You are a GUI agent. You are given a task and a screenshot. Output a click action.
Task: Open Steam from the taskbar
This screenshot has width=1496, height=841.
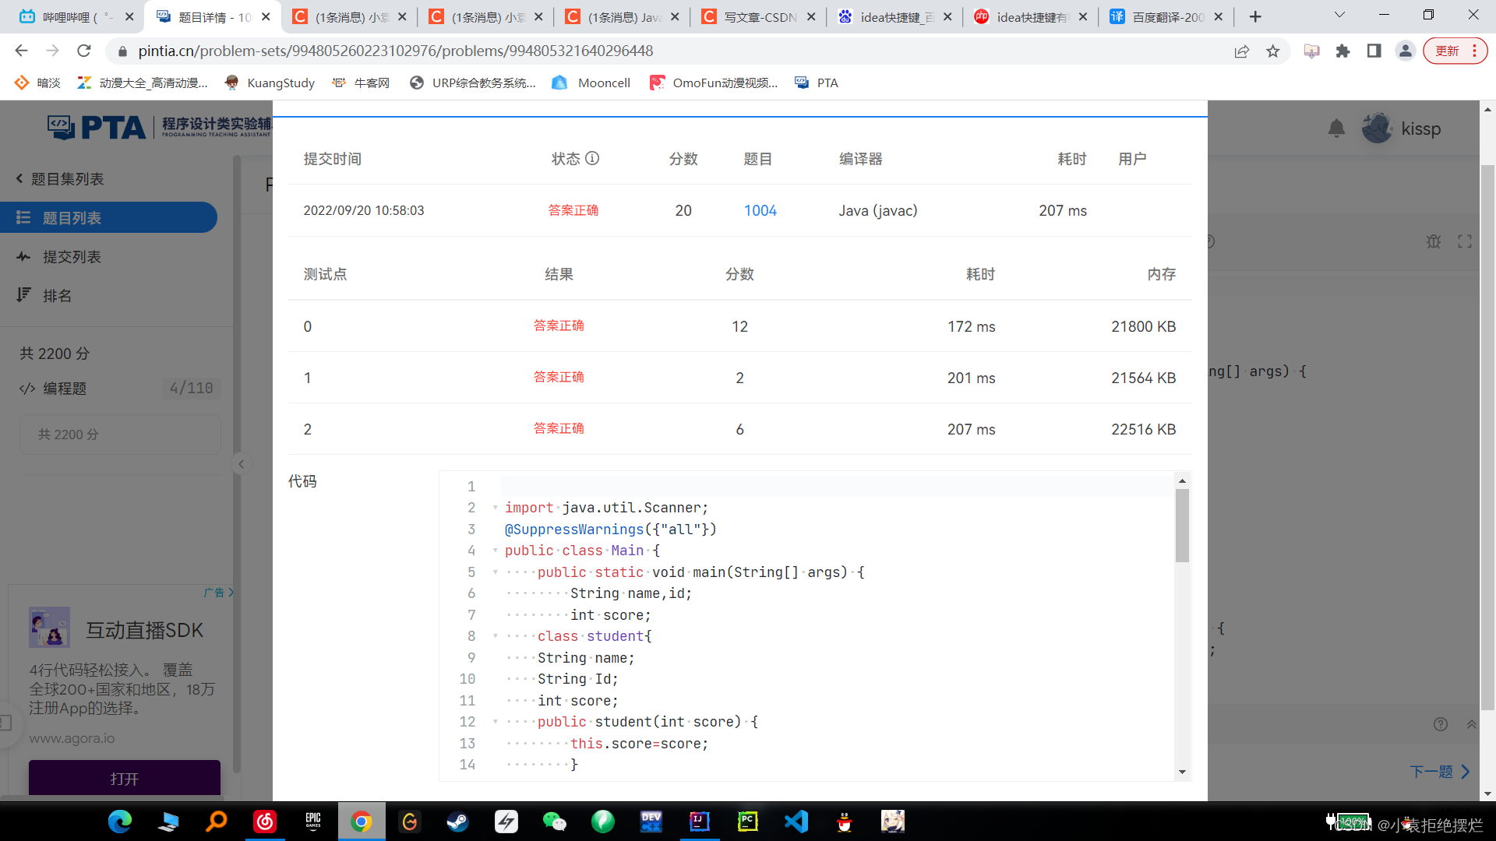click(x=457, y=822)
